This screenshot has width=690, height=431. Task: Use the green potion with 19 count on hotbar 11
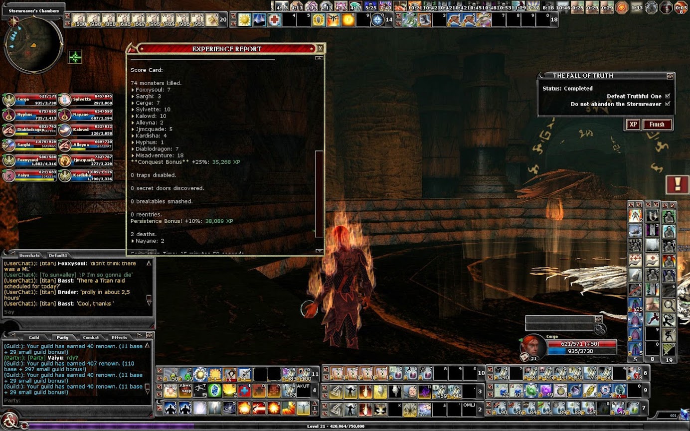pos(185,374)
